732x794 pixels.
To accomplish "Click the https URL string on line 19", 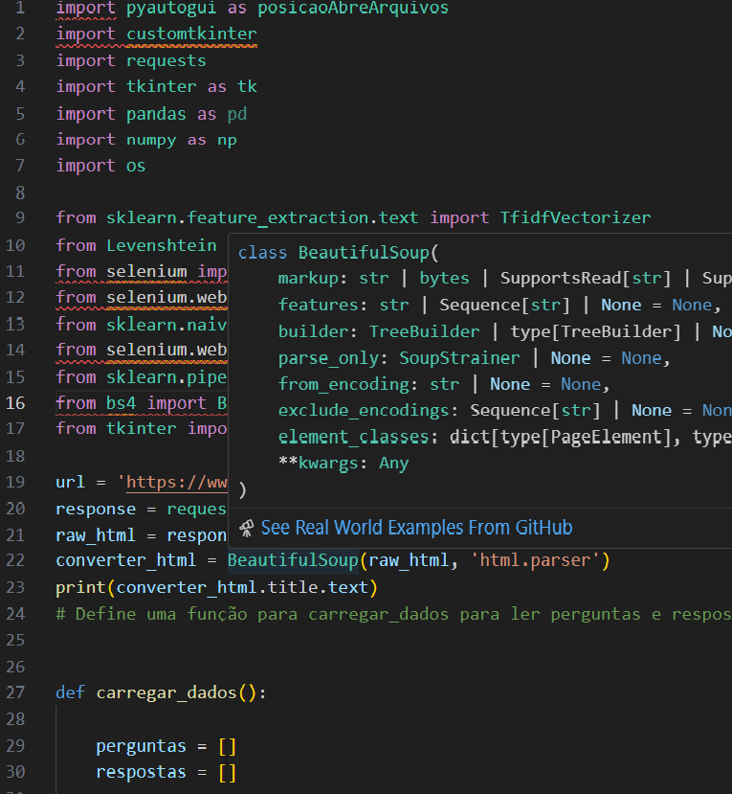I will [175, 482].
